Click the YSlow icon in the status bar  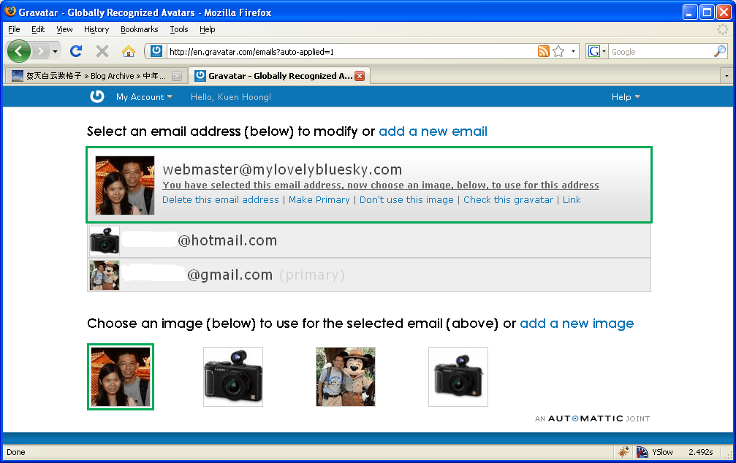click(x=642, y=452)
